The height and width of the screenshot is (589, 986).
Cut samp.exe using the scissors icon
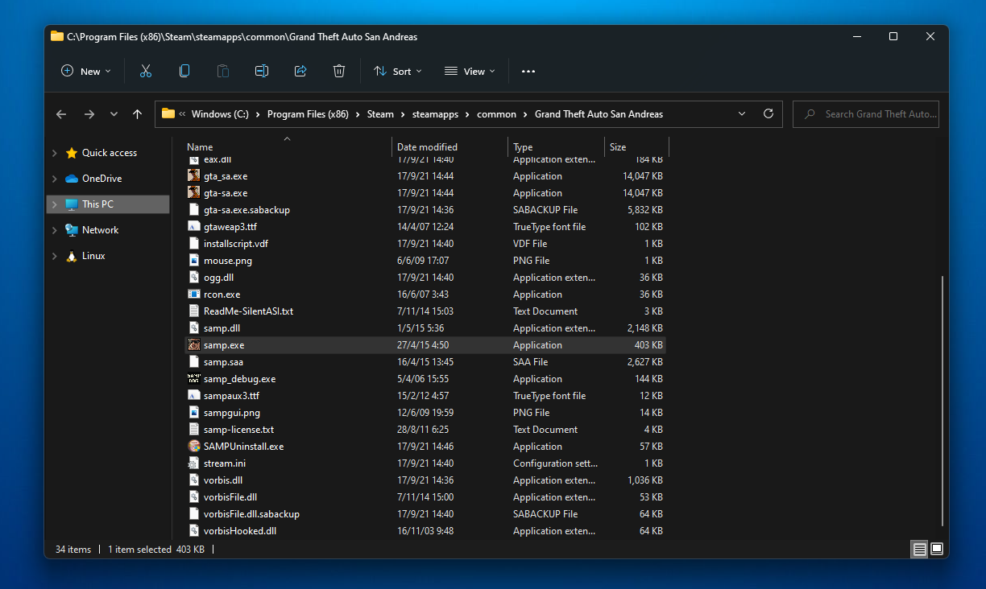(x=146, y=71)
